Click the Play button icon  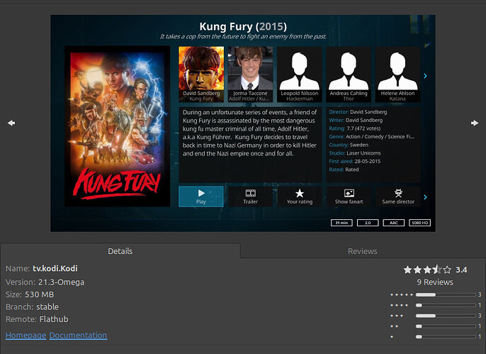tap(201, 193)
